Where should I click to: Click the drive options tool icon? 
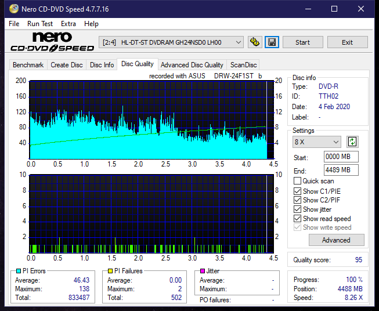tap(255, 42)
